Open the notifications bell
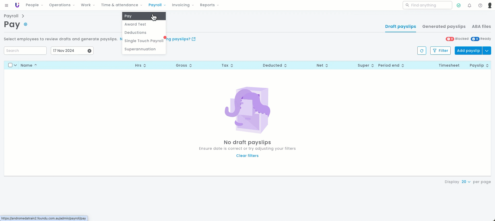The image size is (495, 221). point(469,5)
